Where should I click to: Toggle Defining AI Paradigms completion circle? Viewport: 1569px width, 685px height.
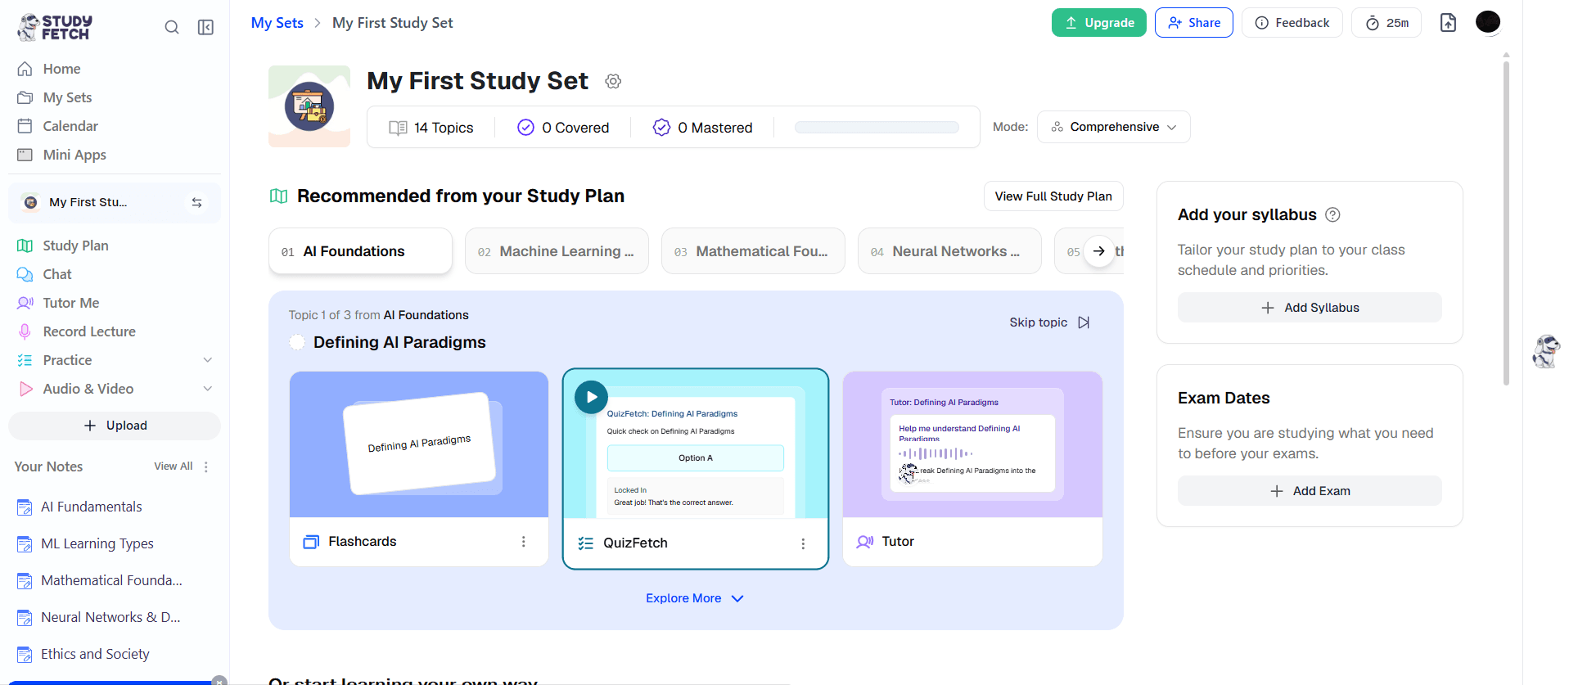click(297, 342)
